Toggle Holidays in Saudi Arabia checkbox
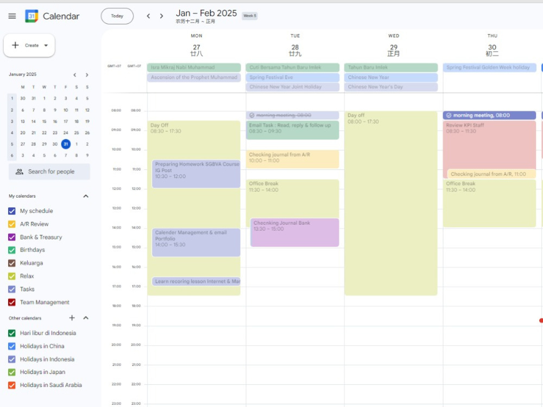Image resolution: width=543 pixels, height=407 pixels. [x=12, y=385]
